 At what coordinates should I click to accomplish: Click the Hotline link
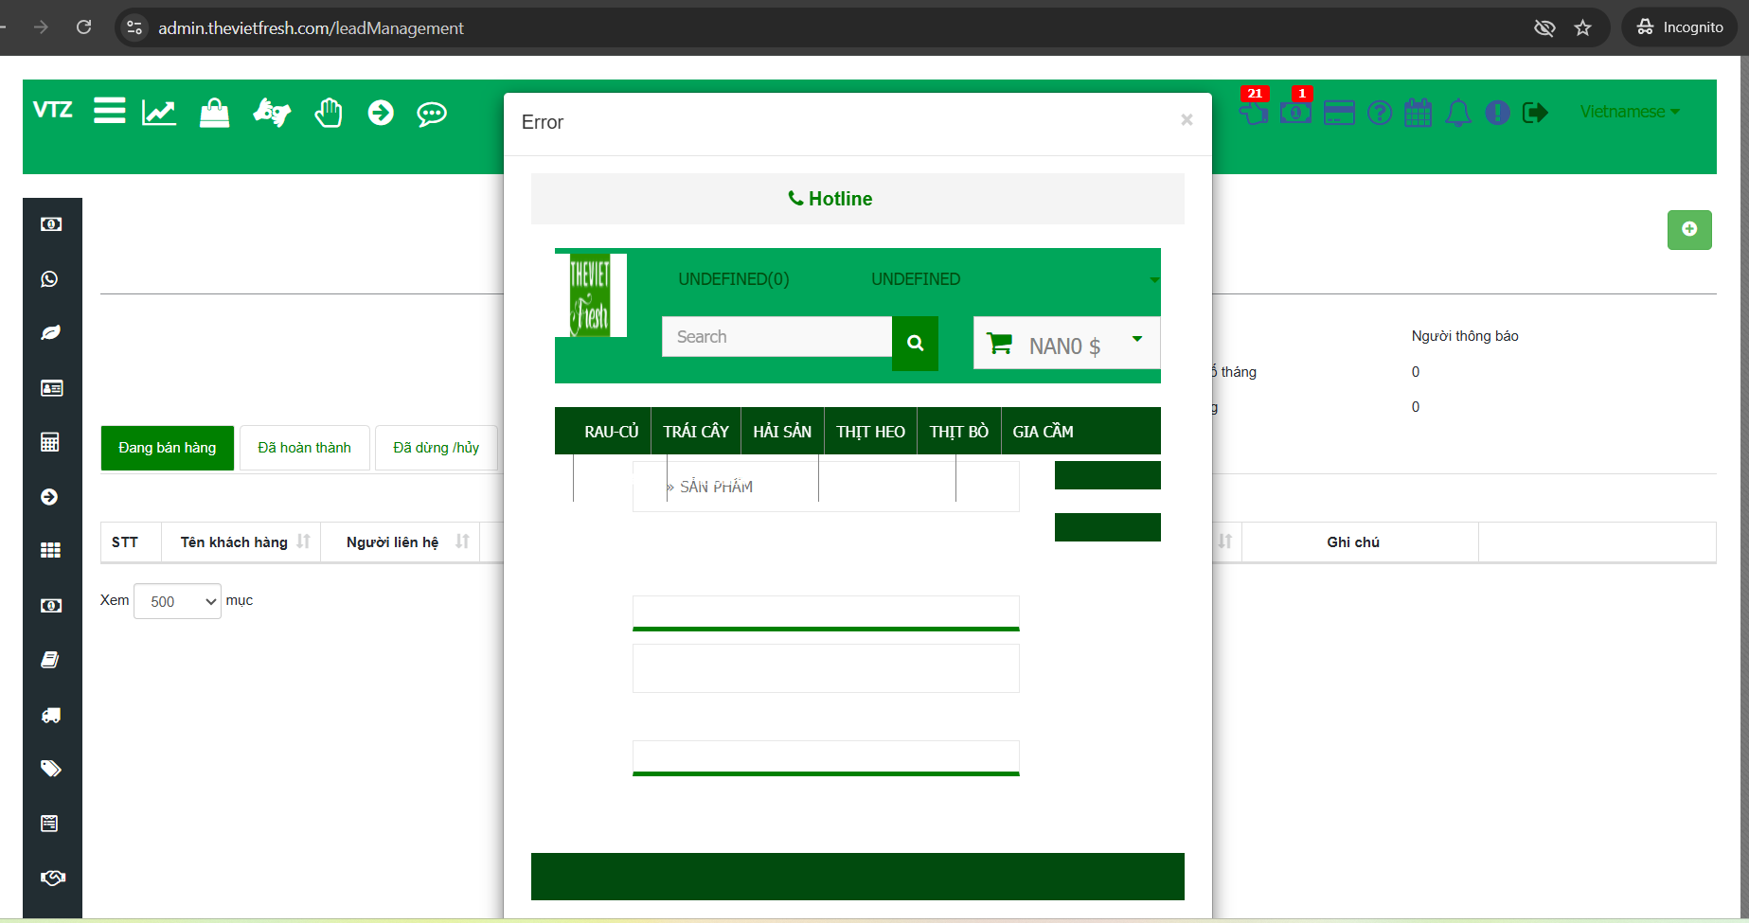click(830, 199)
